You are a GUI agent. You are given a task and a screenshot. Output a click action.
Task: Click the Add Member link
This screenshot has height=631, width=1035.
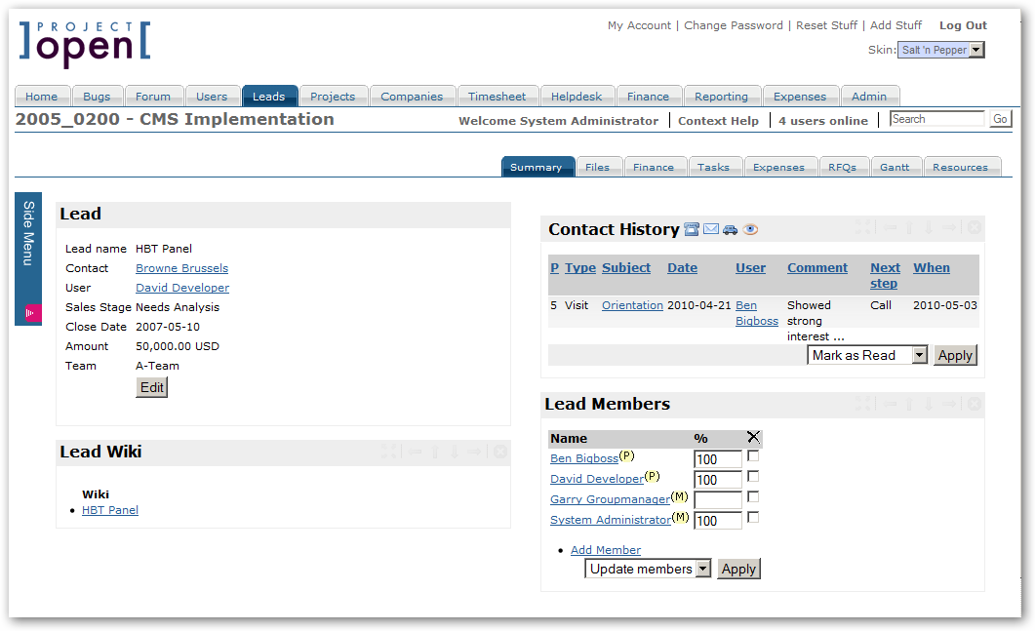[605, 549]
